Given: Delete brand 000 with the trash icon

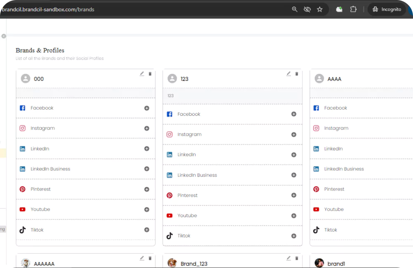Looking at the screenshot, I should tap(150, 74).
